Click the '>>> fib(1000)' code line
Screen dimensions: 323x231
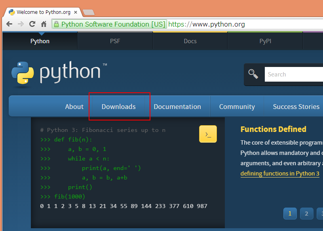[63, 197]
